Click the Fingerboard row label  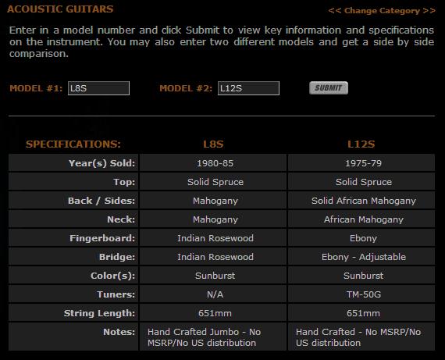[102, 238]
